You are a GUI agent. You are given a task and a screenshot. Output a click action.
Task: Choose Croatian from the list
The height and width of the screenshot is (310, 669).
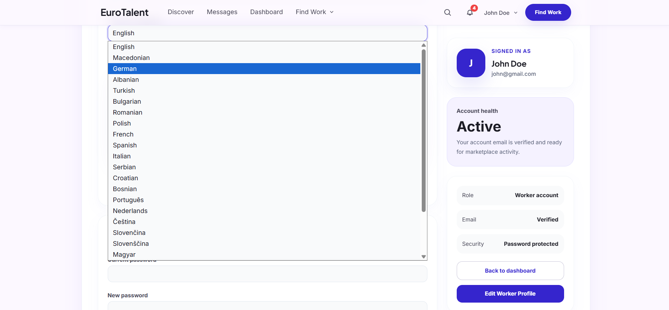[264, 178]
